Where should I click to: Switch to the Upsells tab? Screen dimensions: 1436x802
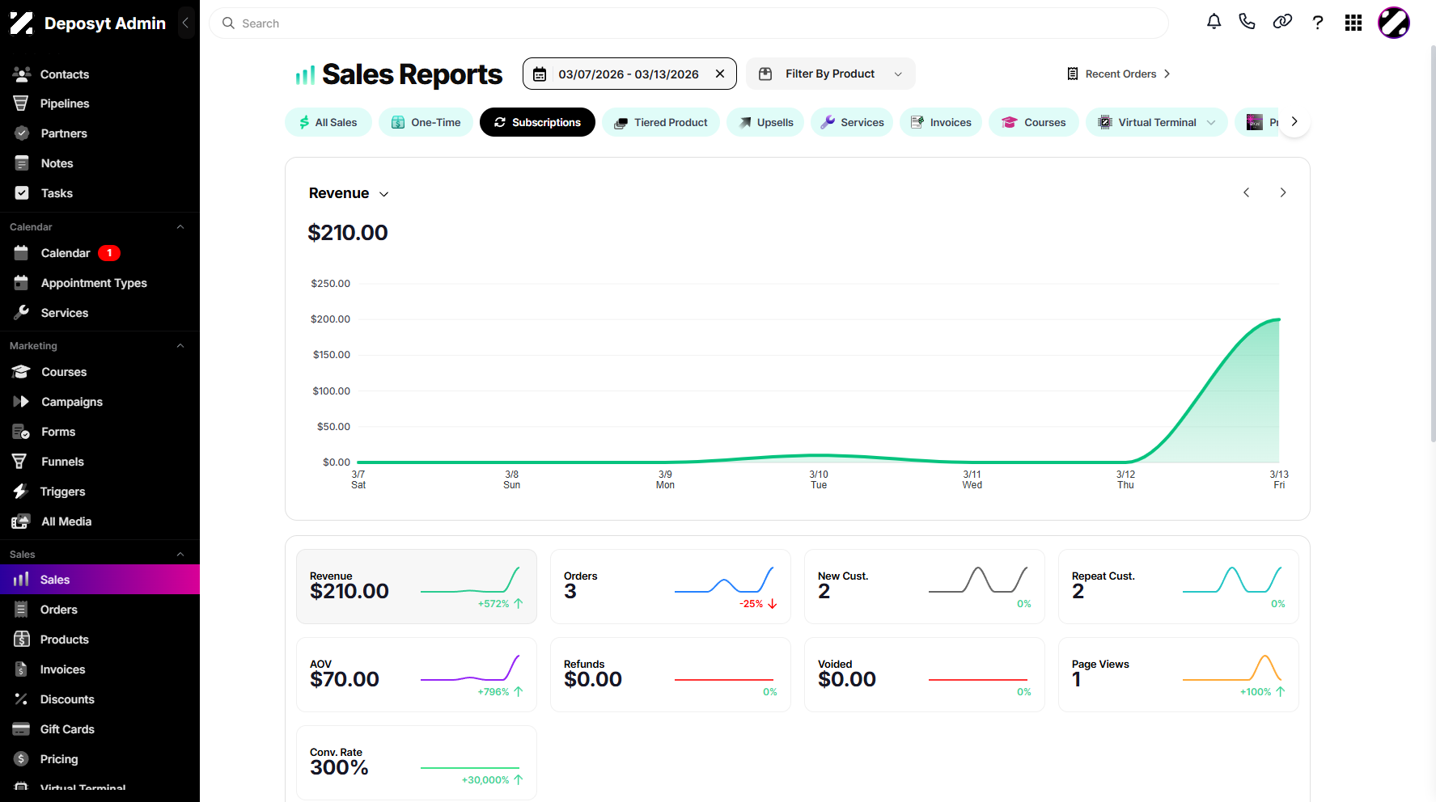point(765,122)
